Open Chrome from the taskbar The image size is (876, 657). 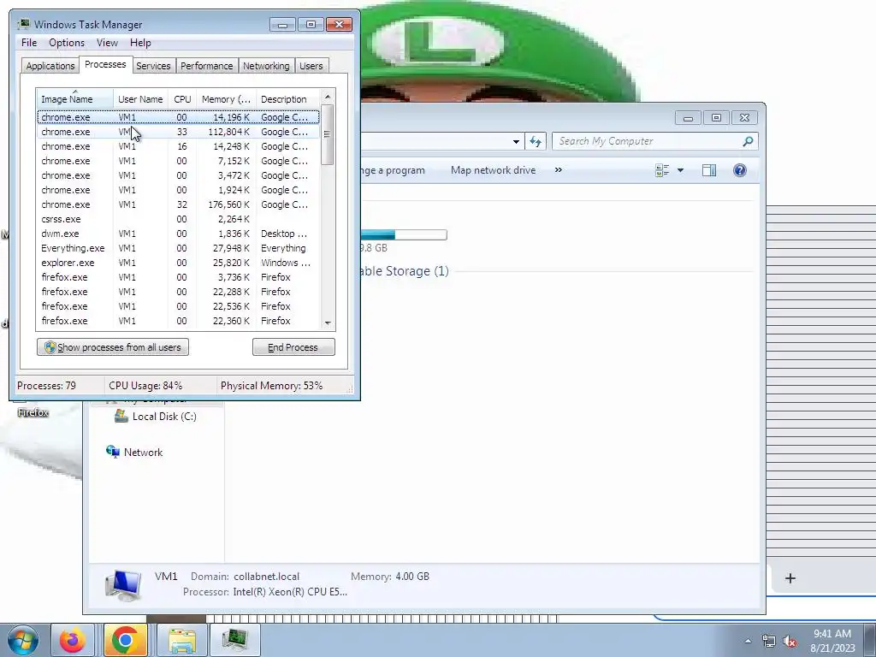coord(125,640)
